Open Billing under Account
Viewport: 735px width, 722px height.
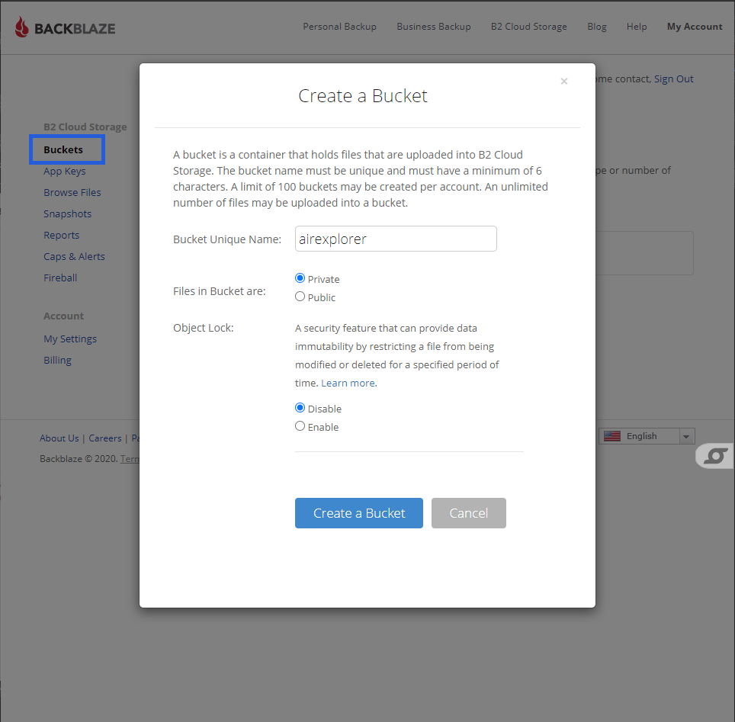tap(58, 360)
